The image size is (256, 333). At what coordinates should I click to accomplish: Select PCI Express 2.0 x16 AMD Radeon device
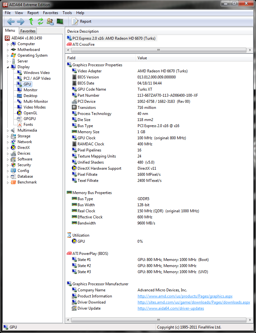coord(111,38)
